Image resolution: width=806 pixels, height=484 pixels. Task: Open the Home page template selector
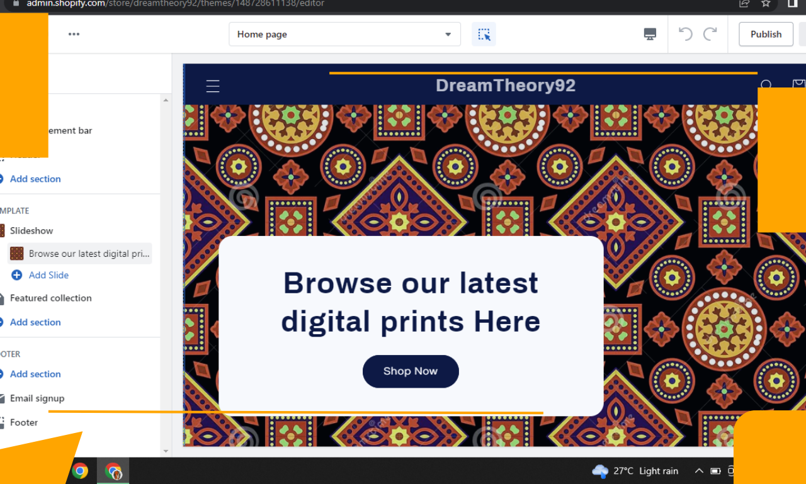tap(344, 34)
